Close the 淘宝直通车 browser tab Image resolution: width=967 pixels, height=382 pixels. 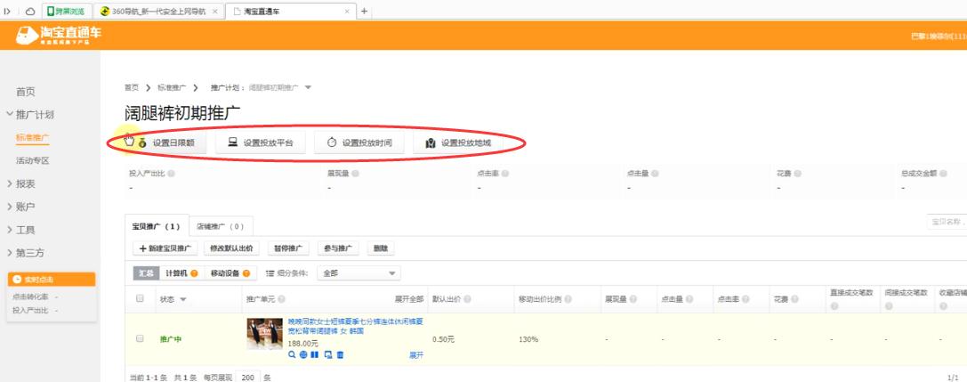click(347, 11)
